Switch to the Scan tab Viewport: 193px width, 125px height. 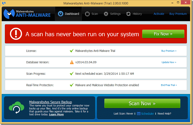[x=91, y=14]
